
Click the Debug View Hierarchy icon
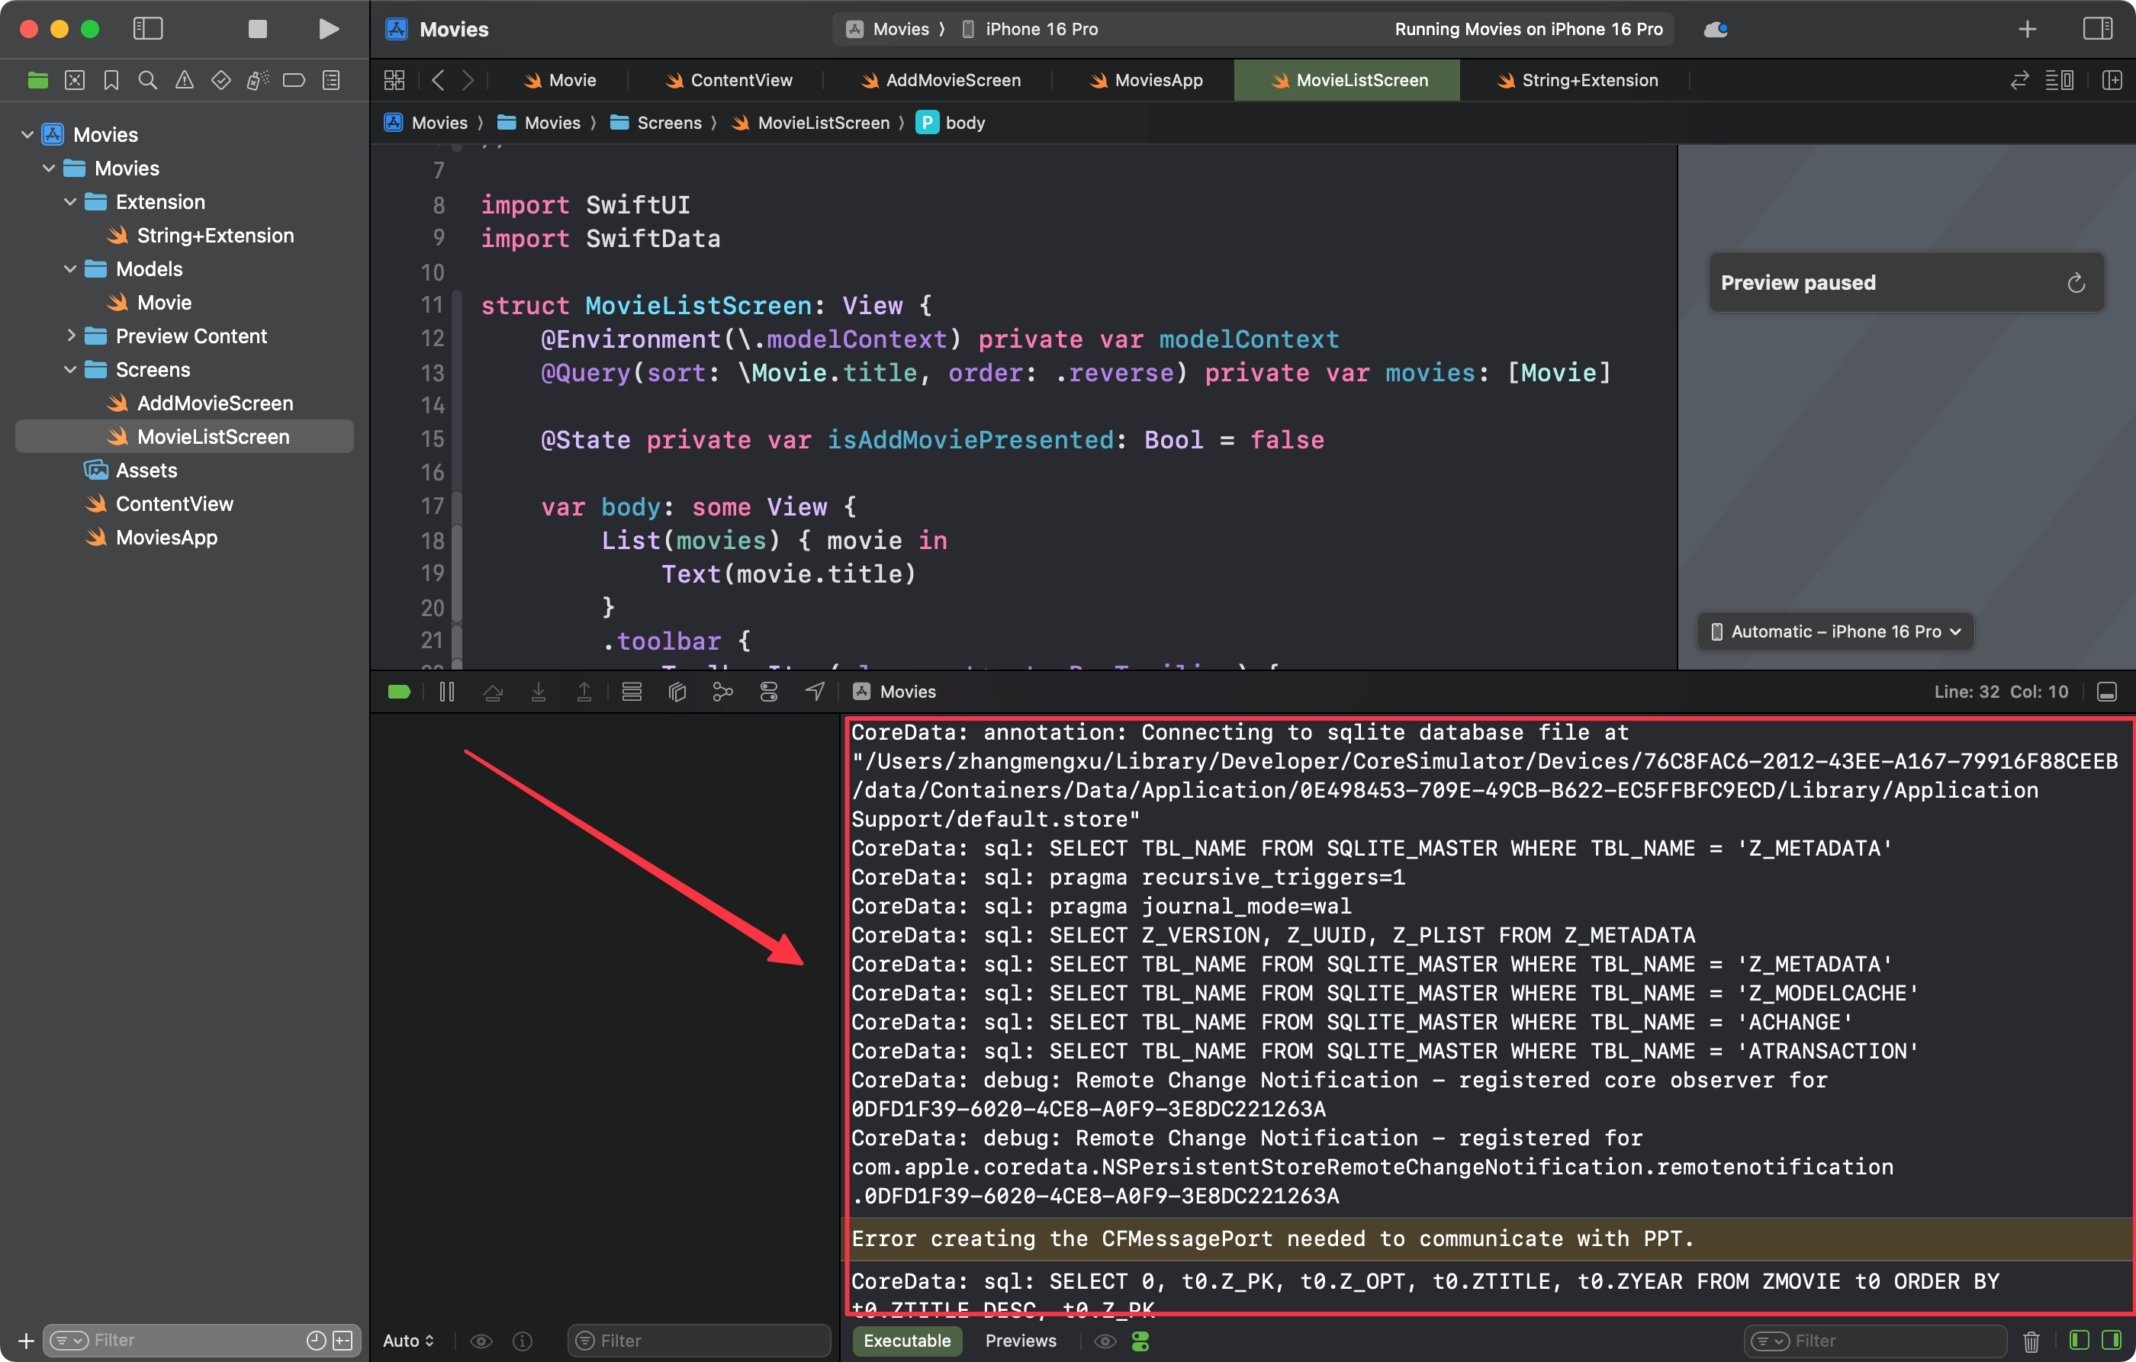(677, 692)
